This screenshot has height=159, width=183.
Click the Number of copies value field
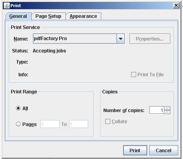(x=157, y=110)
